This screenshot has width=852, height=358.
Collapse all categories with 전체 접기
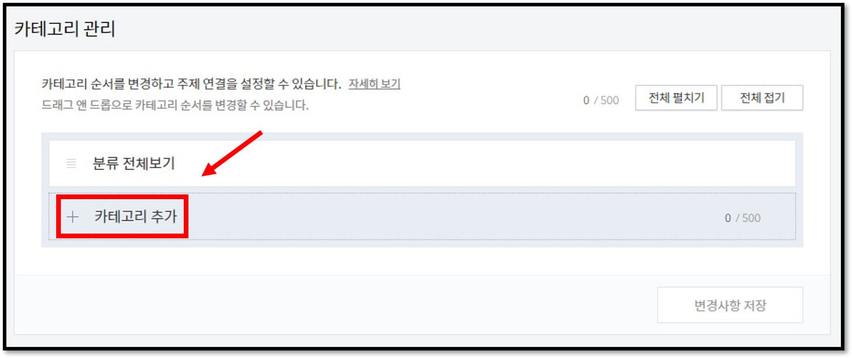pyautogui.click(x=762, y=98)
